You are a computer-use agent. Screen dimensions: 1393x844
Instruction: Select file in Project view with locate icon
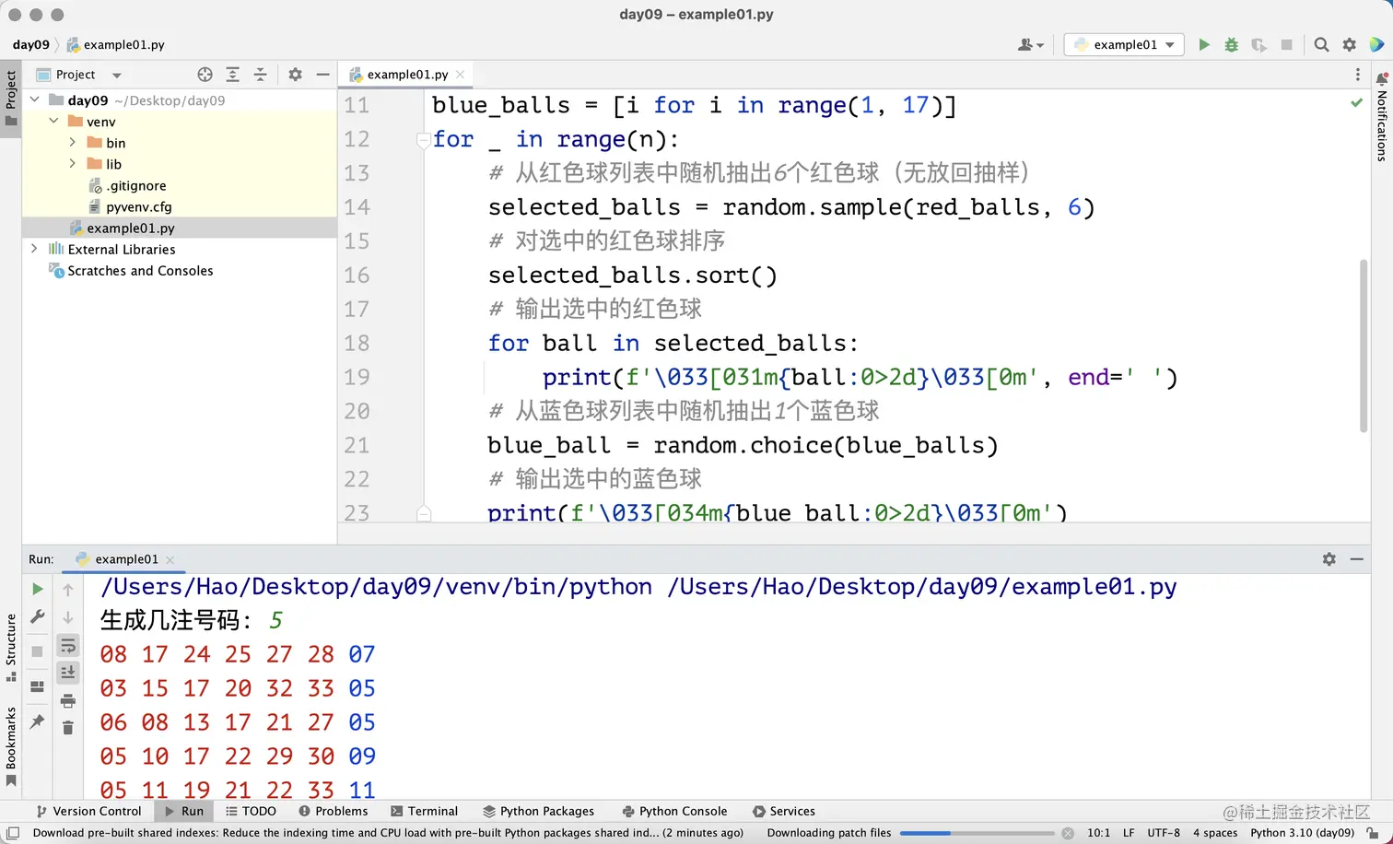(x=205, y=75)
